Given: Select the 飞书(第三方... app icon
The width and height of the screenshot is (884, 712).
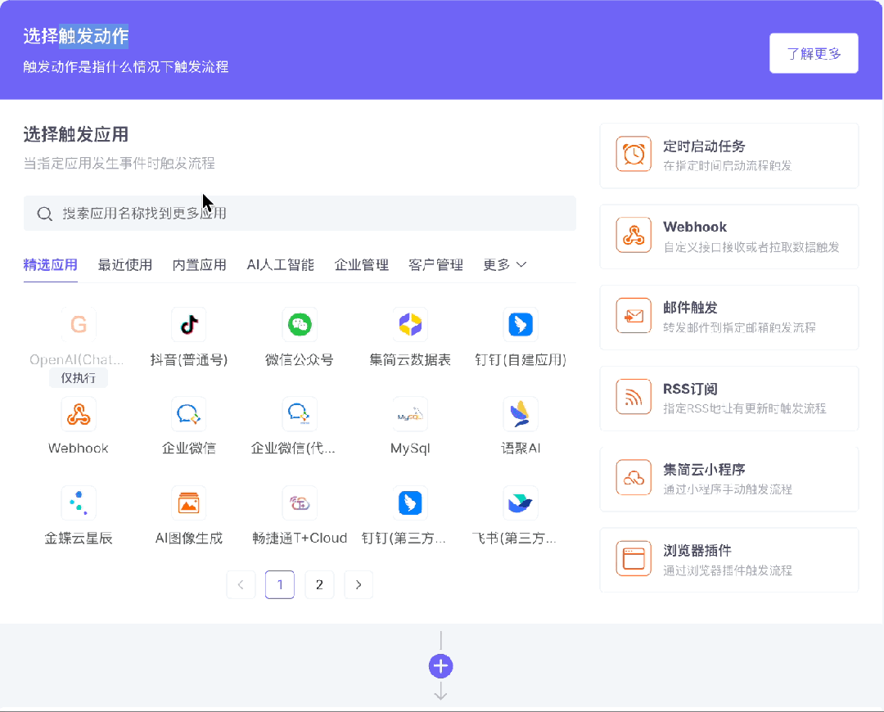Looking at the screenshot, I should [x=521, y=502].
